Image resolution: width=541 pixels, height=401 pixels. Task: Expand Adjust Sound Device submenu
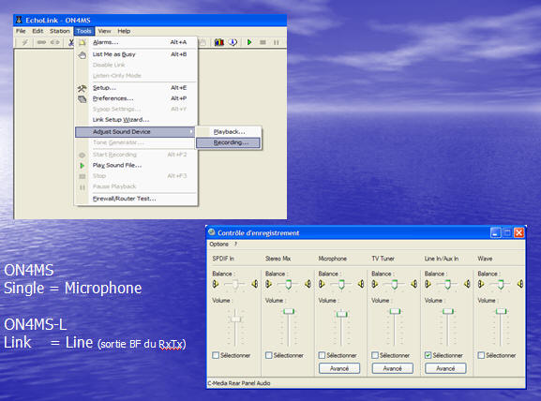tap(135, 132)
